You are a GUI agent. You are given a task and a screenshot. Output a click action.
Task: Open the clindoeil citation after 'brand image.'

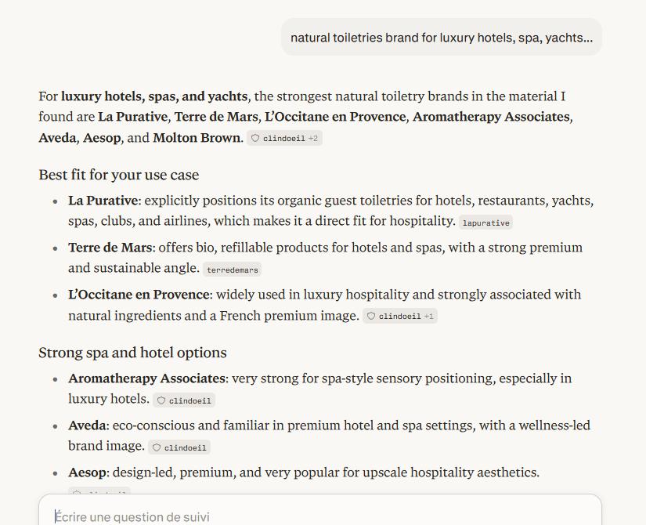pos(179,447)
